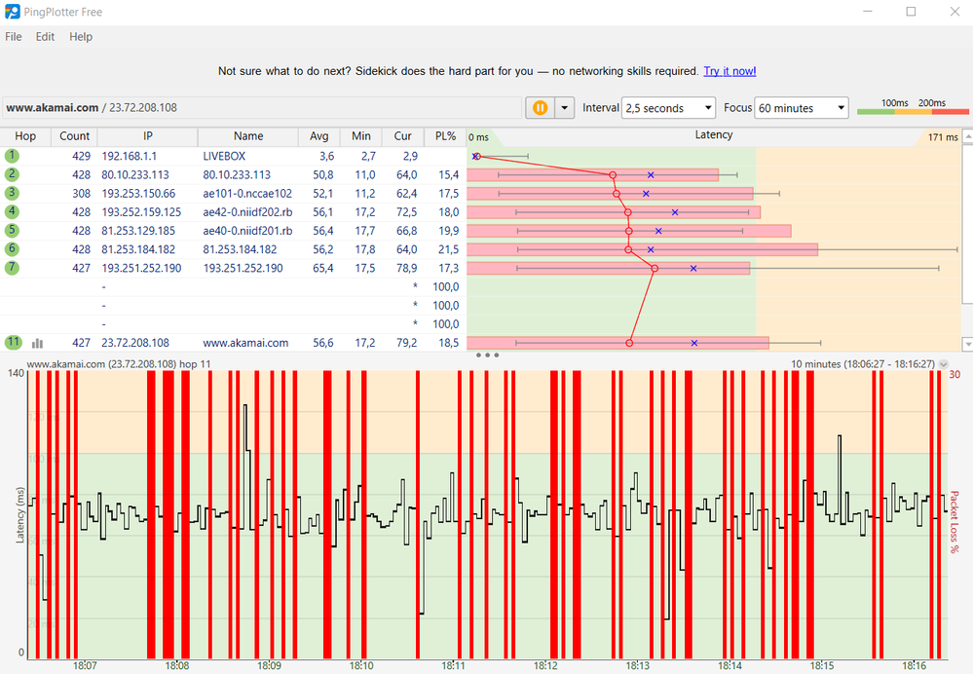
Task: Follow the 'Try it now!' link
Action: tap(730, 71)
